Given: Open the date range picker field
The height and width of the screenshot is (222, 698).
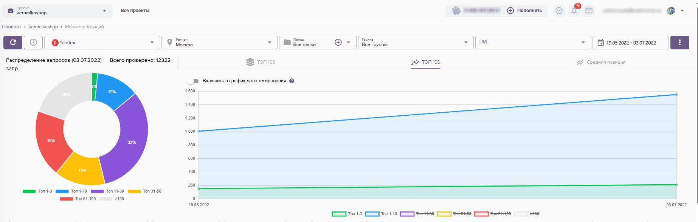Looking at the screenshot, I should click(x=630, y=43).
